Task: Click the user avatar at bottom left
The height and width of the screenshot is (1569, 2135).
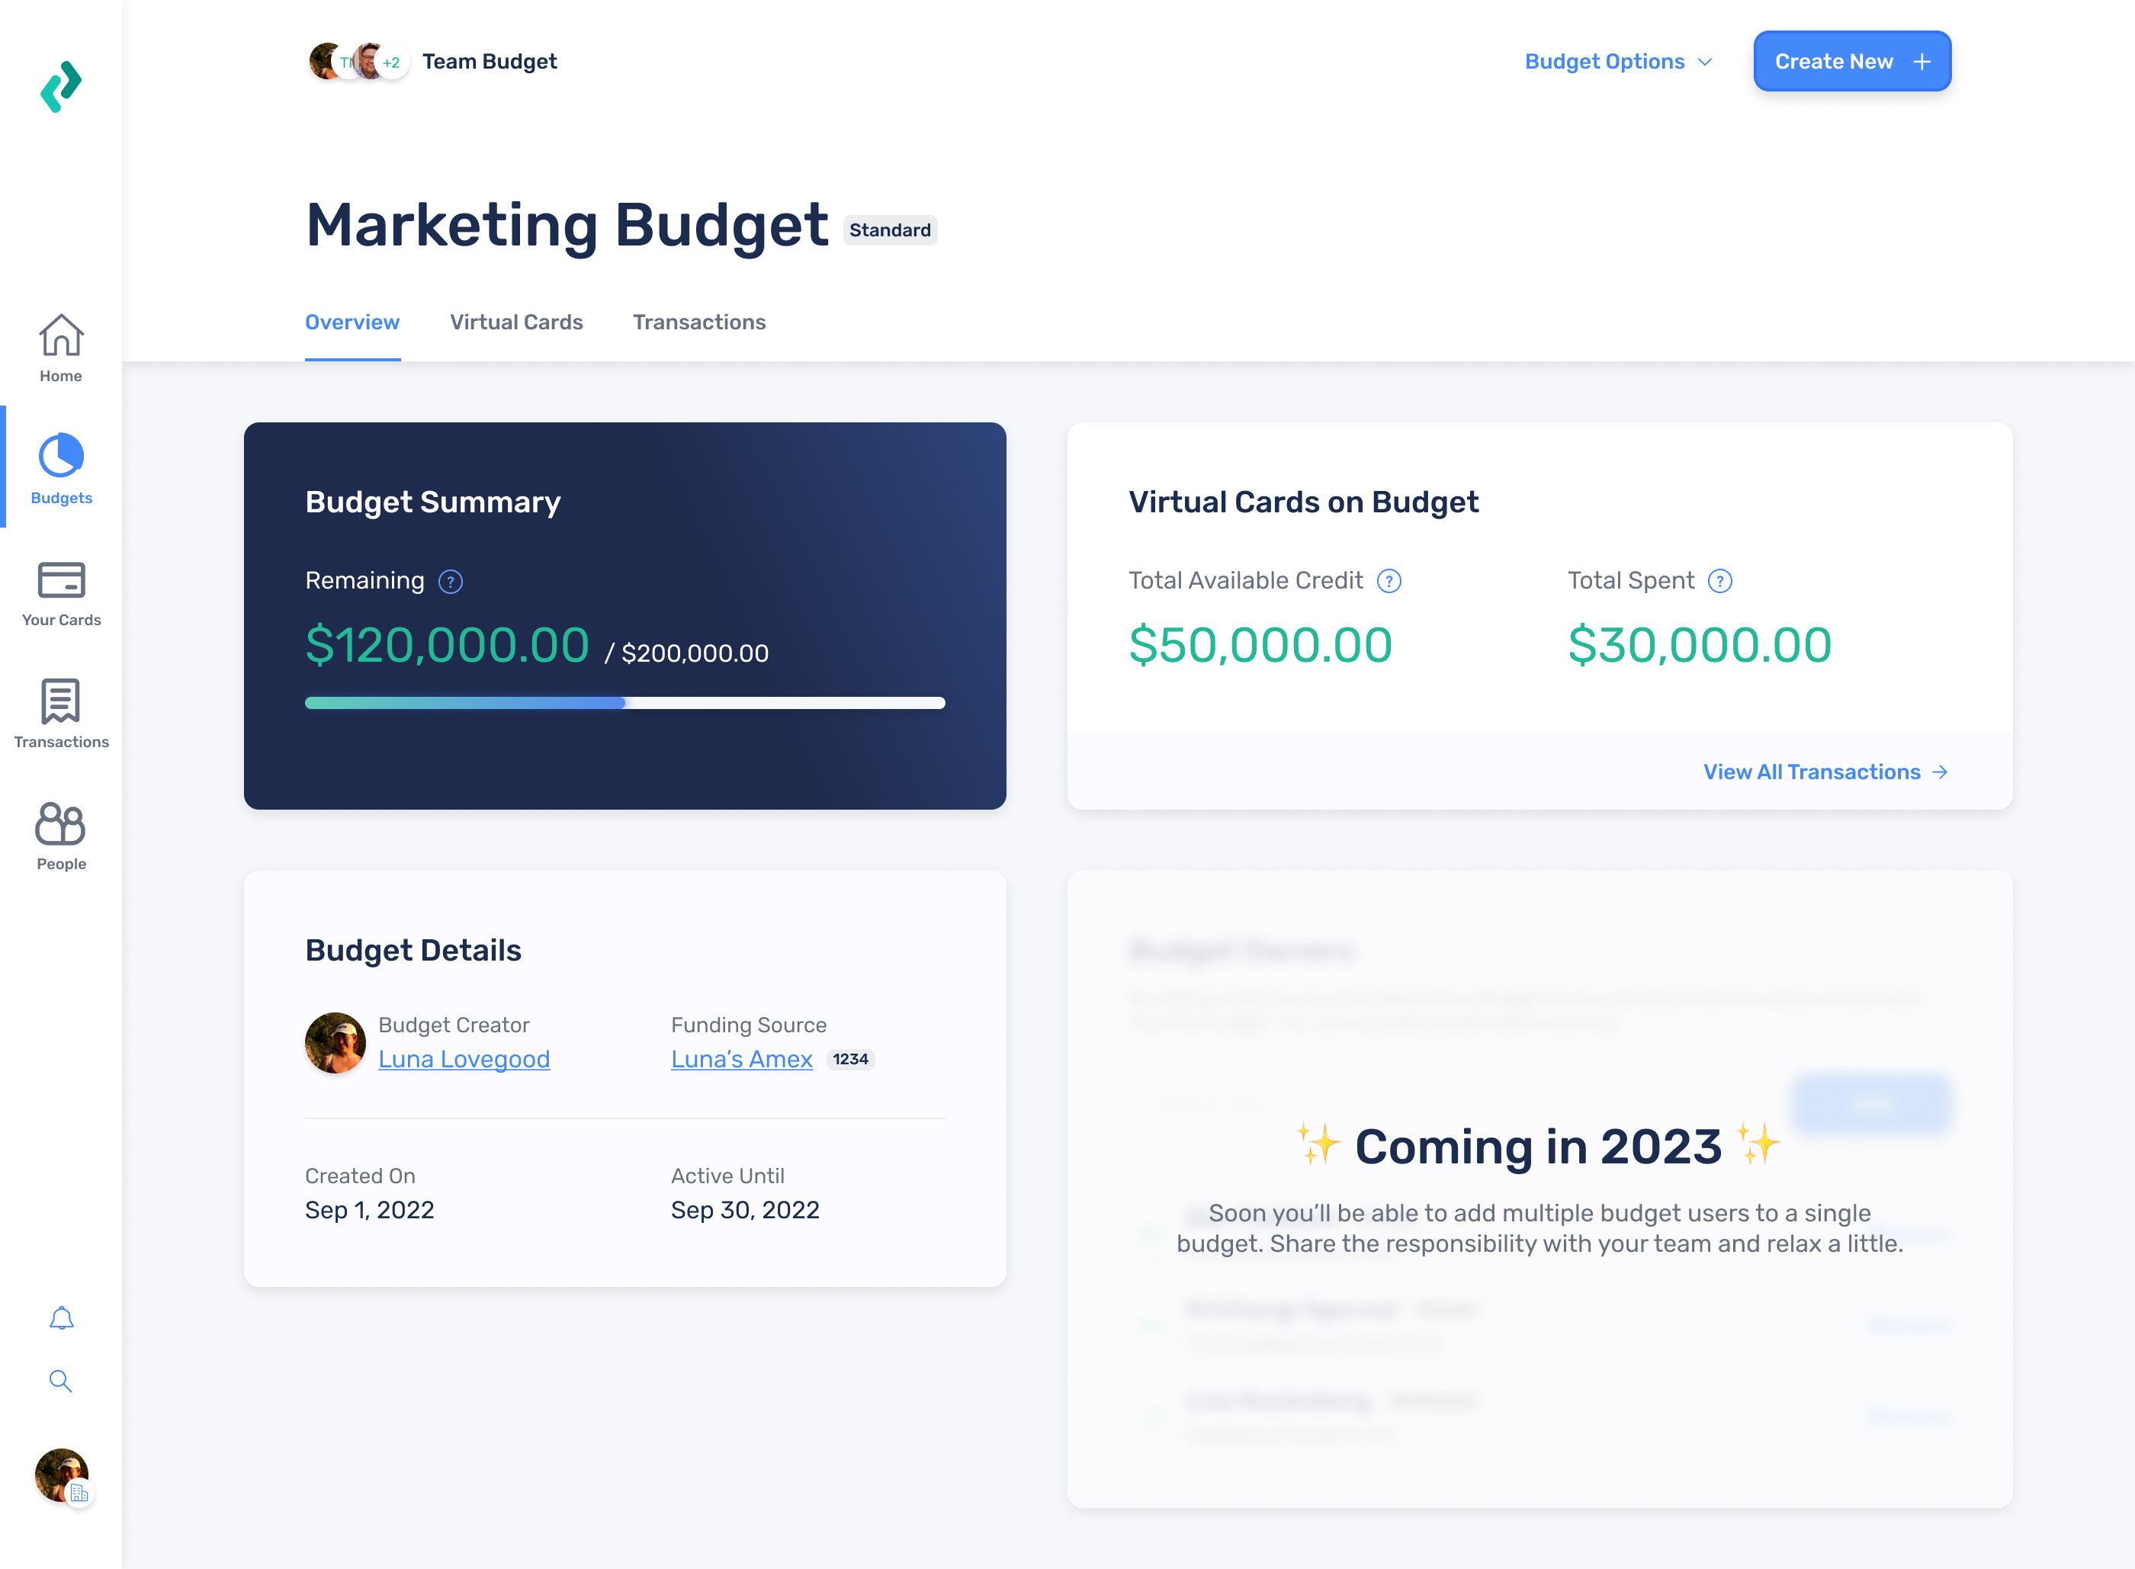Action: [x=59, y=1475]
